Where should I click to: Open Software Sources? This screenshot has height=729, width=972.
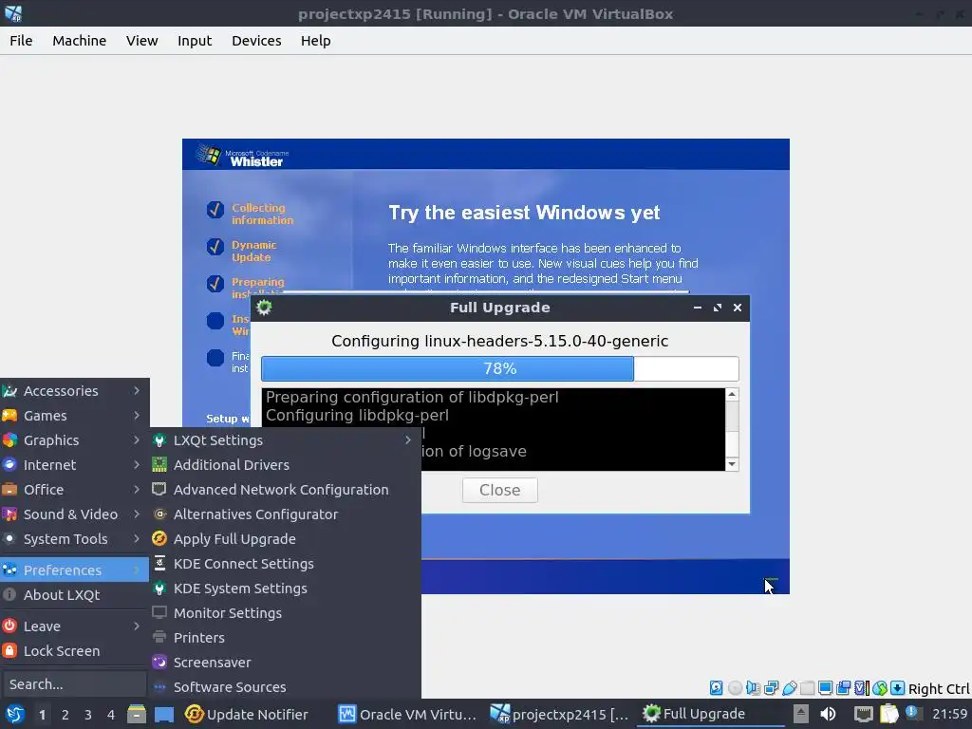(x=285, y=687)
